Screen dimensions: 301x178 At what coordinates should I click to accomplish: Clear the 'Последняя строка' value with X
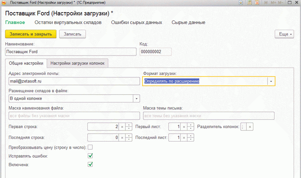coord(122,138)
